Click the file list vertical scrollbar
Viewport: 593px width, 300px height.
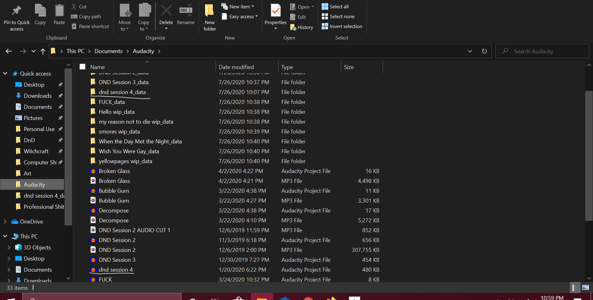[589, 156]
